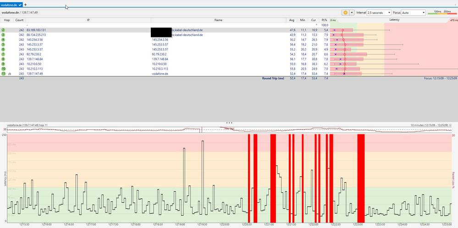Select hop 5 green circle icon
The width and height of the screenshot is (458, 228).
click(x=3, y=44)
